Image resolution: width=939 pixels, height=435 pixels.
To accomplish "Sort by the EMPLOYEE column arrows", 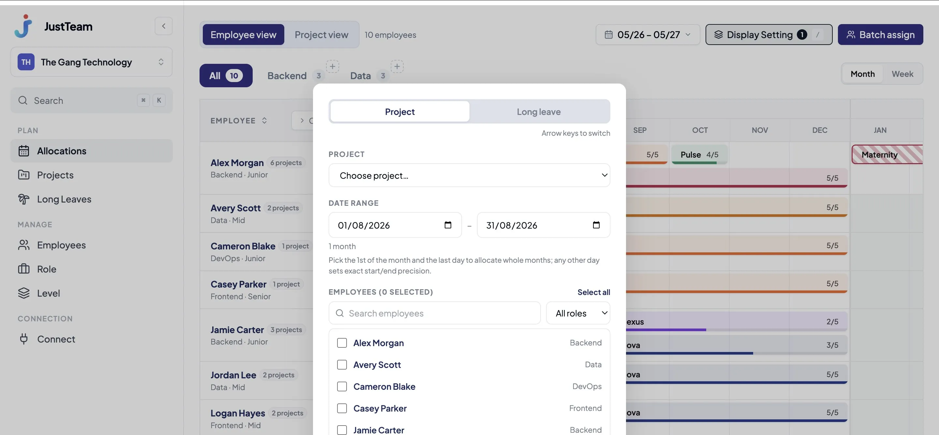I will (264, 120).
